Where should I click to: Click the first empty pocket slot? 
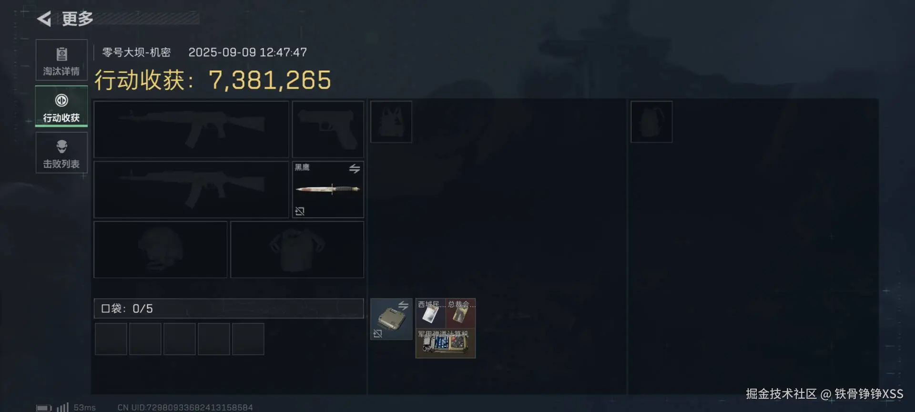111,339
